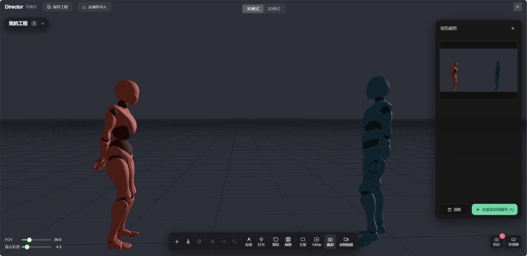Toggle the 灯光 lighting bulb icon
The height and width of the screenshot is (256, 527).
(x=261, y=241)
